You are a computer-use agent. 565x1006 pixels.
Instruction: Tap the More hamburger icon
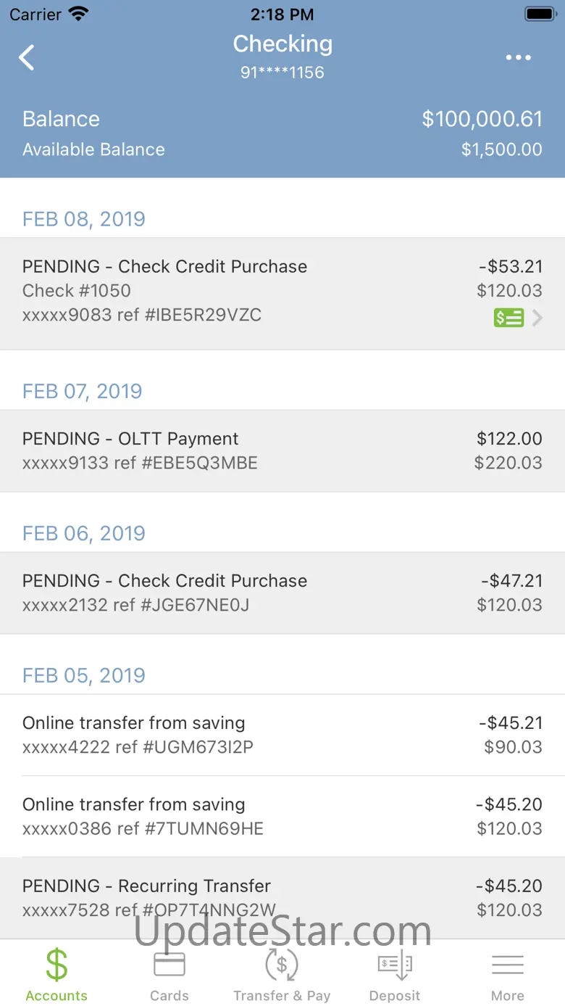(x=508, y=965)
